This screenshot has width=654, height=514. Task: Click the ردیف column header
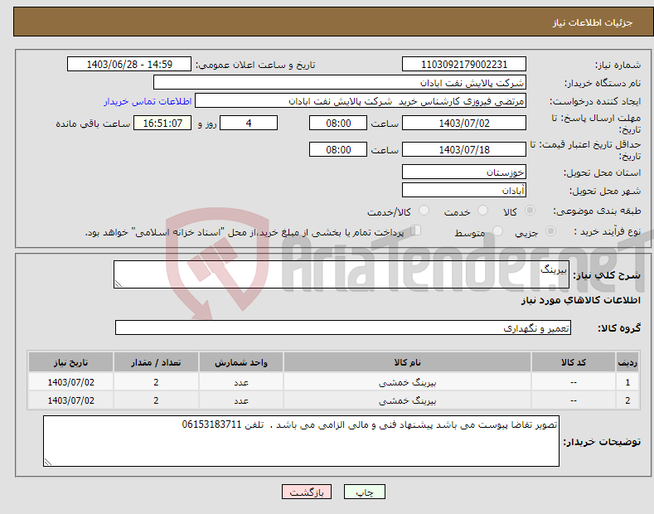[627, 362]
